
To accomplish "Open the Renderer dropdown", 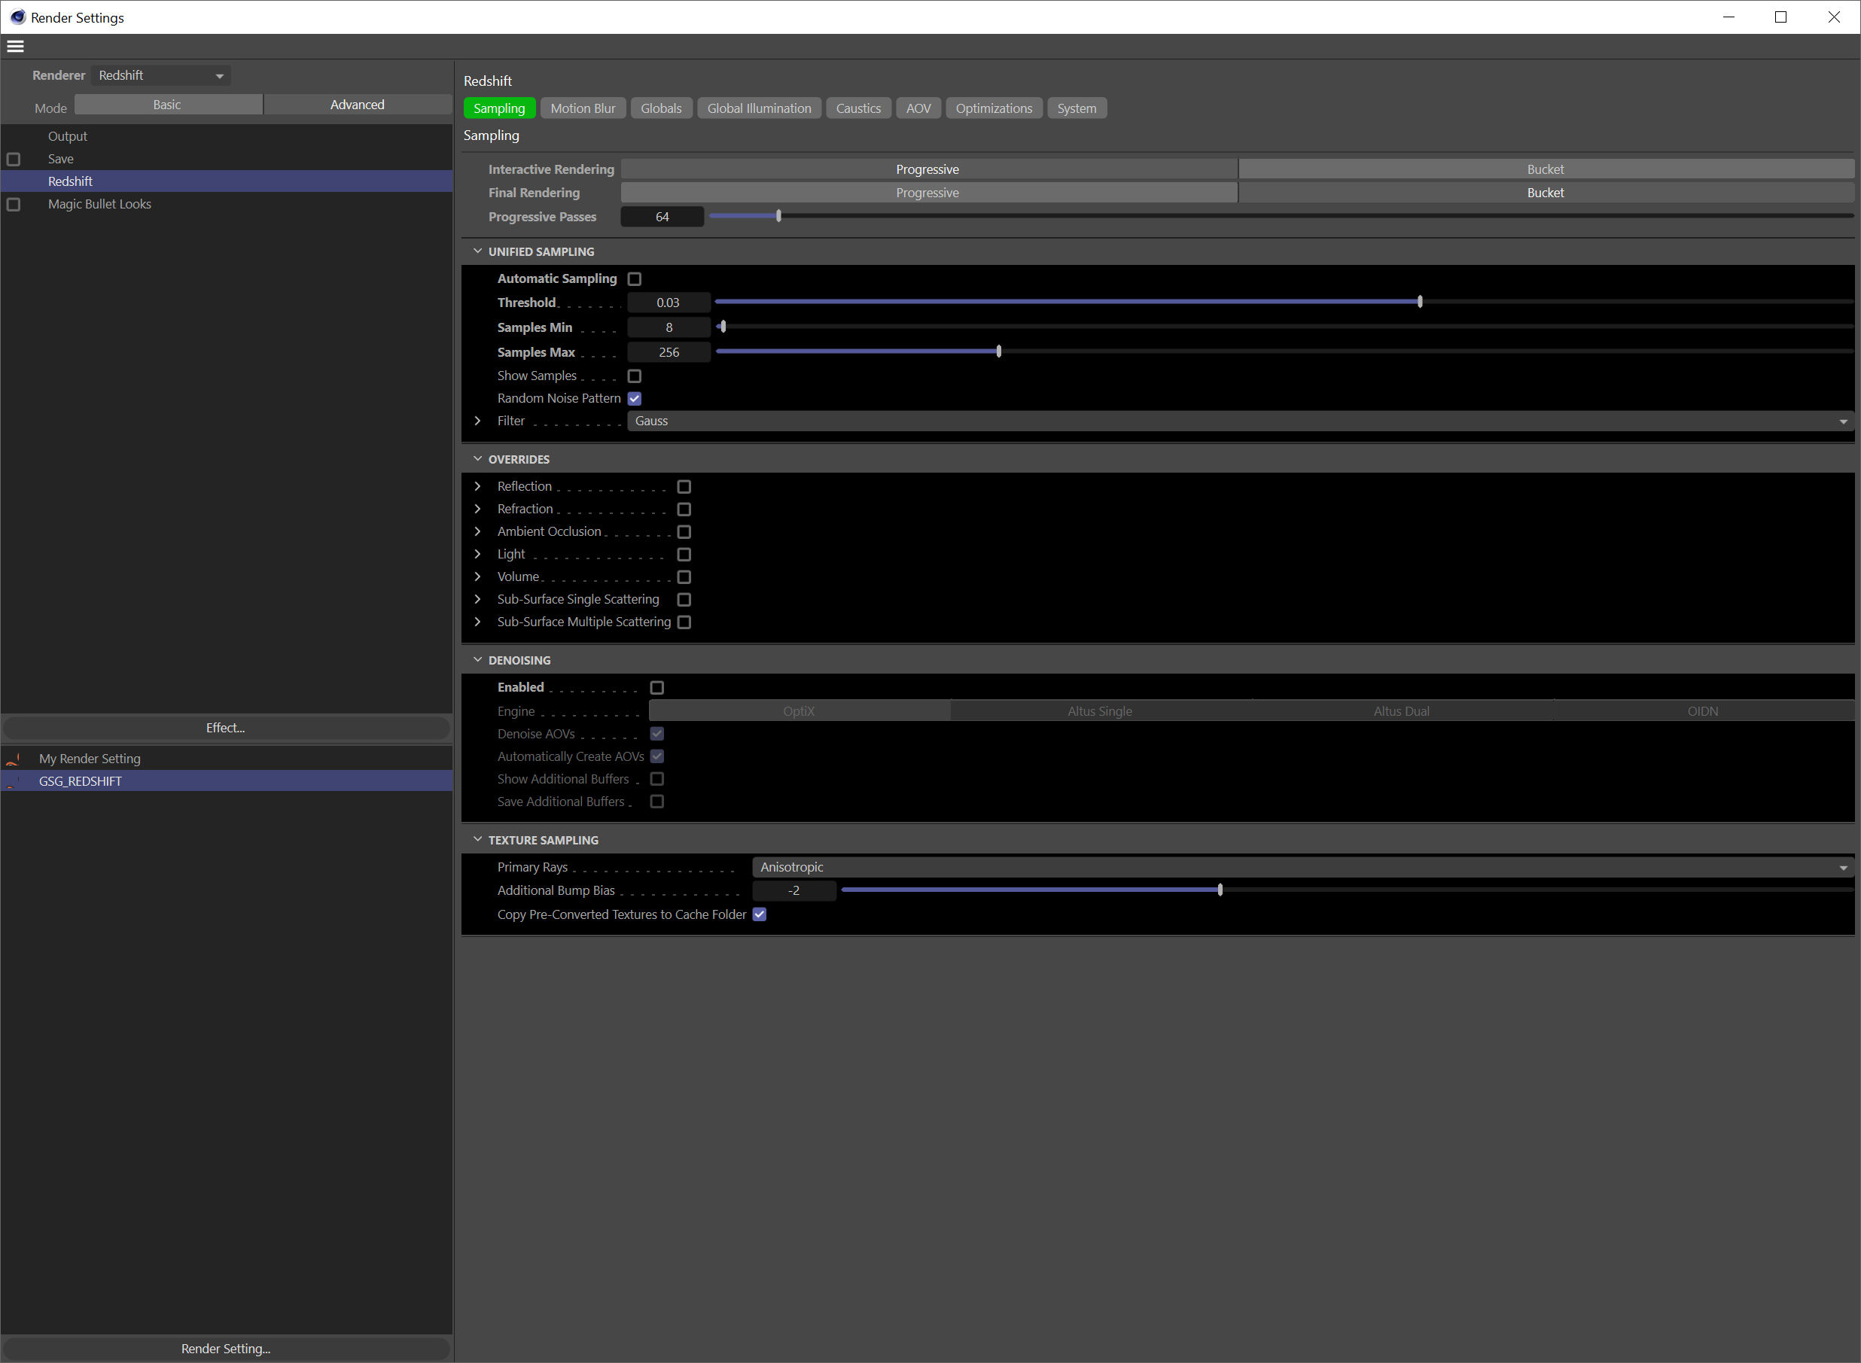I will coord(161,75).
